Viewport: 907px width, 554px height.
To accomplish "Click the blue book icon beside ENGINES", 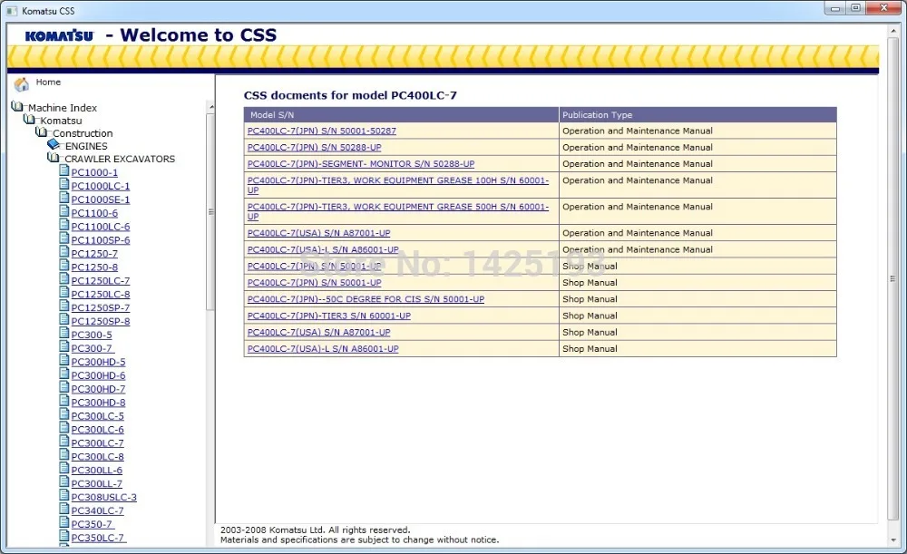I will coord(52,146).
